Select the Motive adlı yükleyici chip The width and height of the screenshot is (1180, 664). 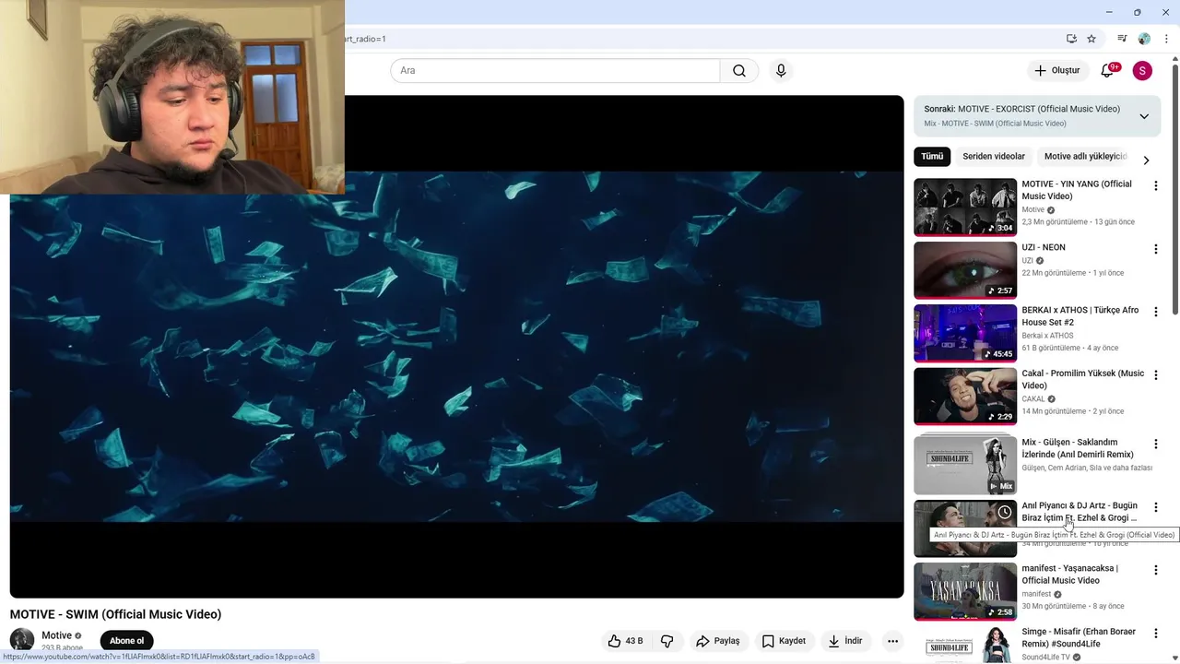pyautogui.click(x=1085, y=157)
